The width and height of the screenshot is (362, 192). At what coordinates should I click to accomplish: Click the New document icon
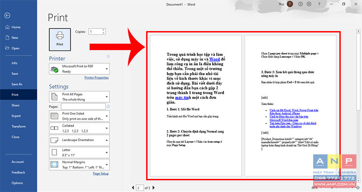click(x=7, y=37)
